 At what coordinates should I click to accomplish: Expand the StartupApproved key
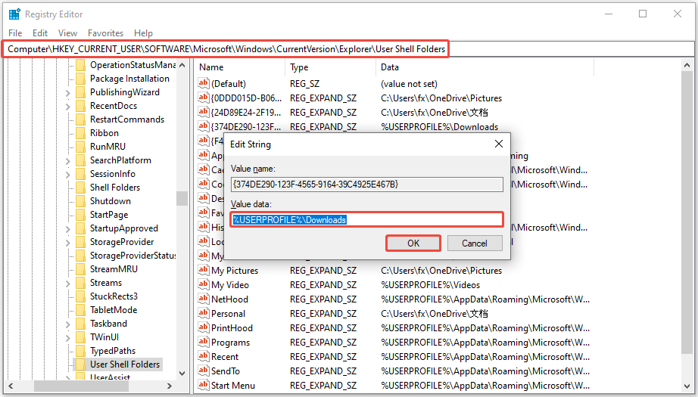[x=67, y=229]
